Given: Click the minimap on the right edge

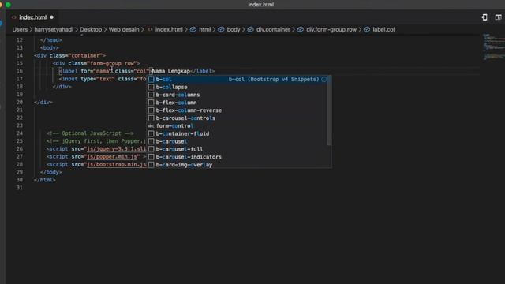Looking at the screenshot, I should [x=493, y=47].
